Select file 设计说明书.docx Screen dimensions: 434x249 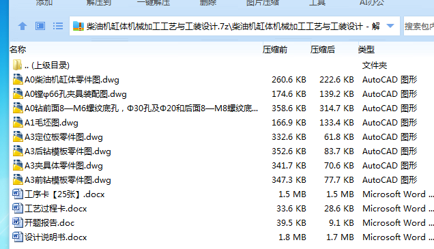pyautogui.click(x=56, y=237)
